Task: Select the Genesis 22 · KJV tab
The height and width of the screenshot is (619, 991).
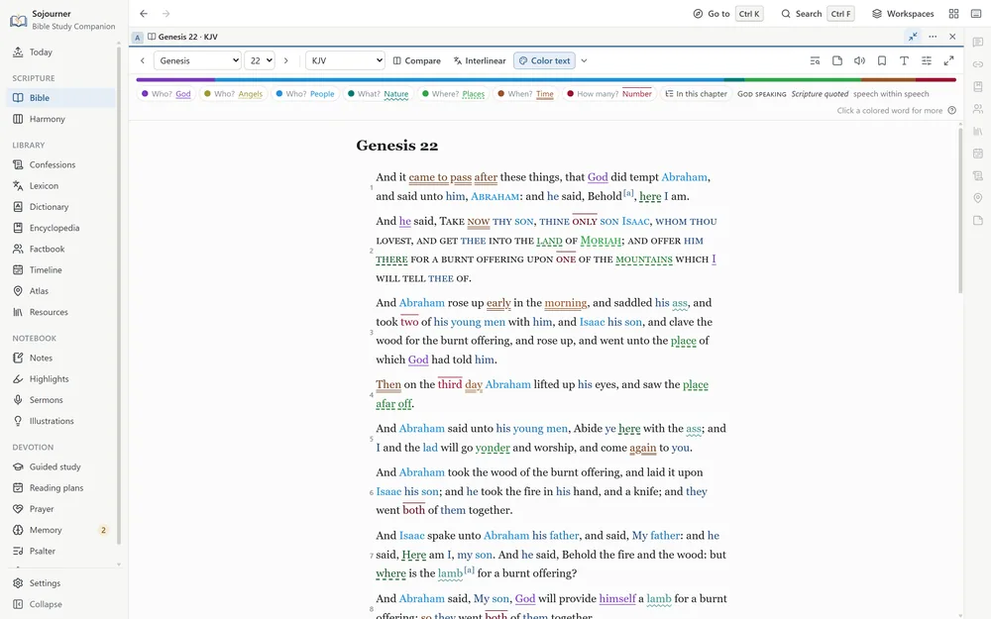Action: pyautogui.click(x=182, y=37)
